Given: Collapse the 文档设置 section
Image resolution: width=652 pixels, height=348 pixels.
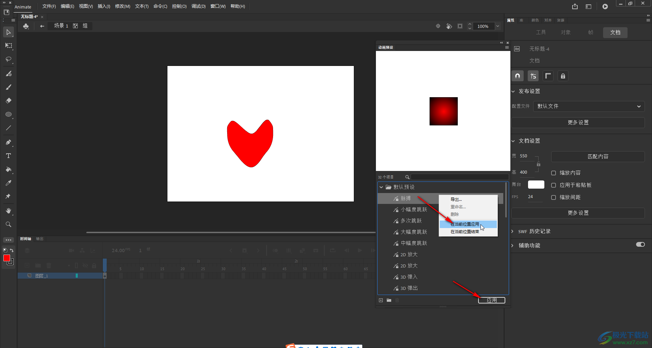Looking at the screenshot, I should click(x=513, y=141).
